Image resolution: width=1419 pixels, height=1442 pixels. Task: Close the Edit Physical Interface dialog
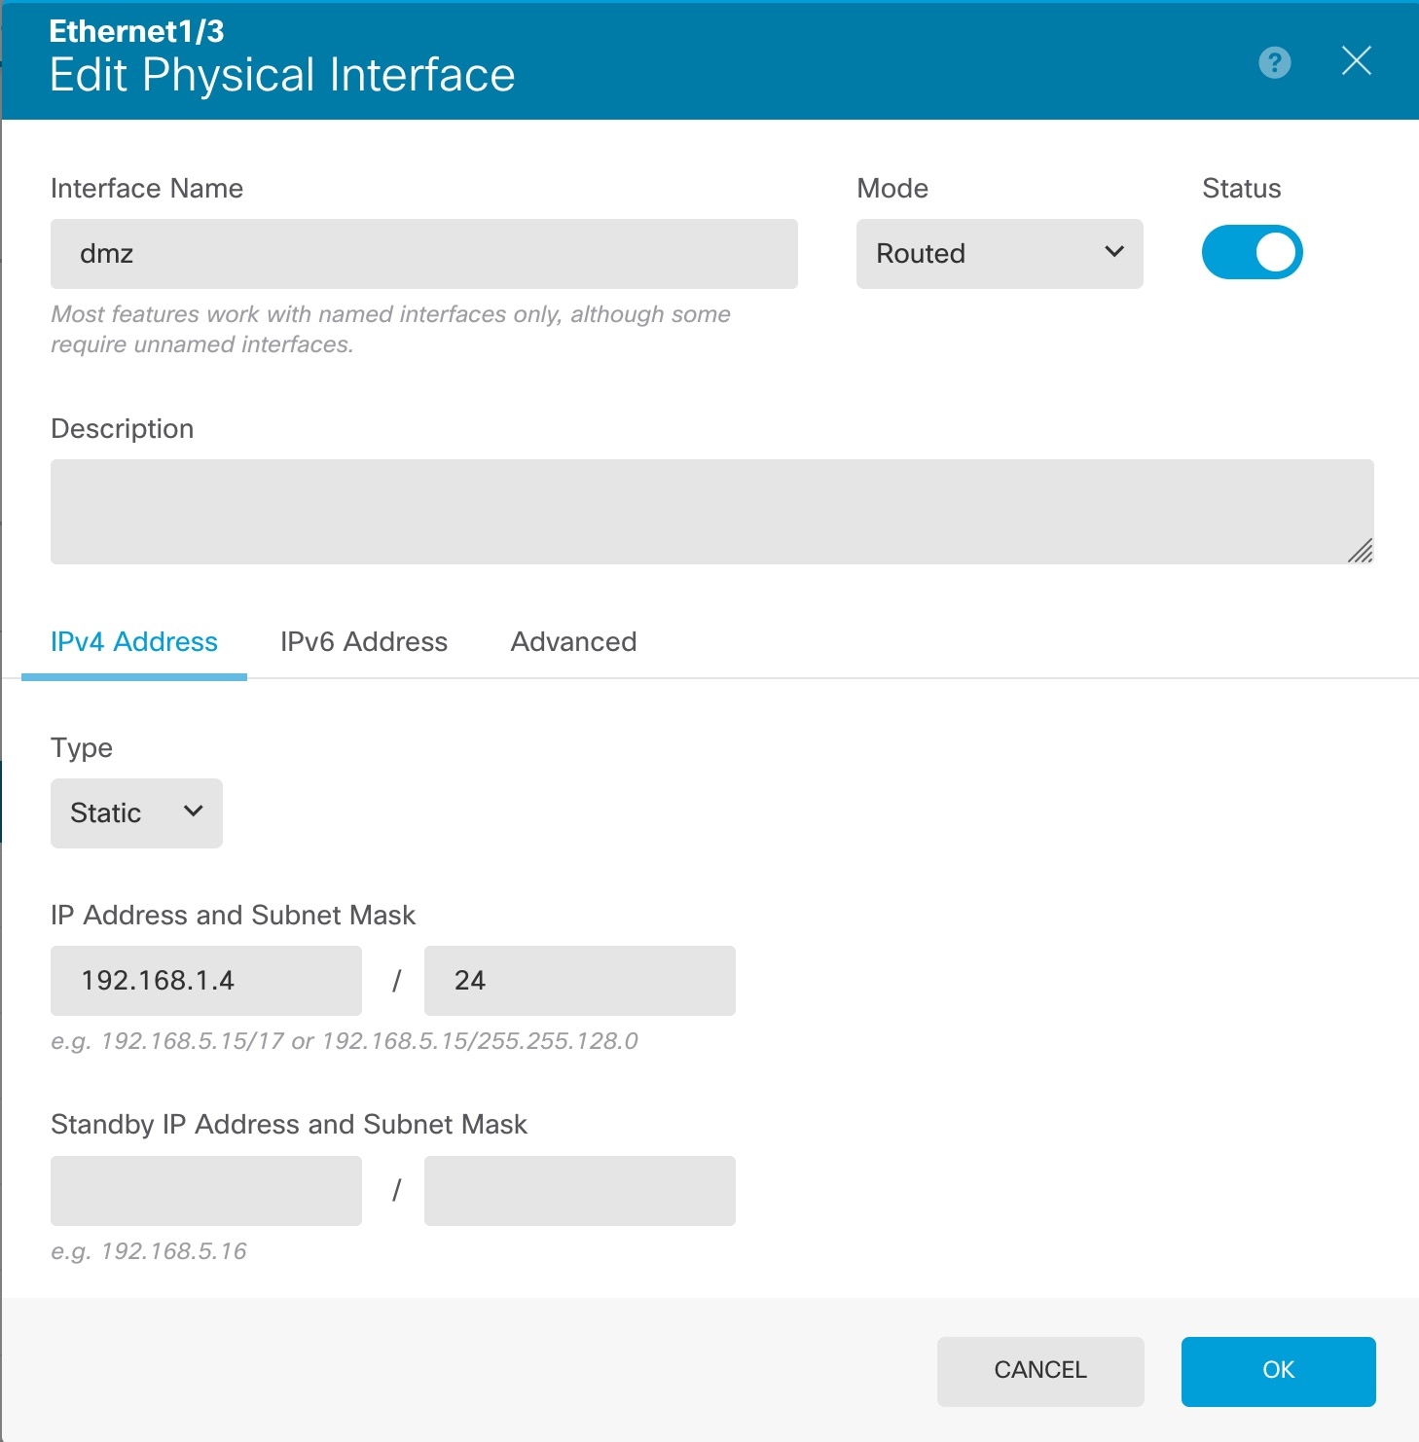coord(1356,61)
